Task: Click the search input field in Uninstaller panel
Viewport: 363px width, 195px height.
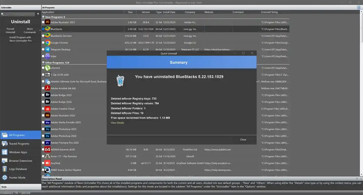Action: pos(18,14)
